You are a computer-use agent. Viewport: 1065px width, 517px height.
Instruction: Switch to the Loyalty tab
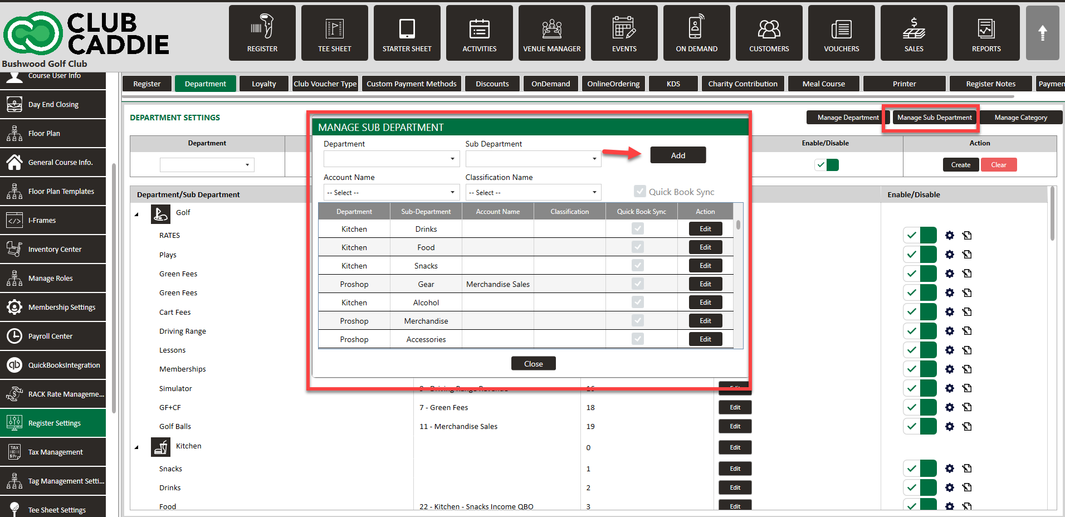[x=263, y=84]
